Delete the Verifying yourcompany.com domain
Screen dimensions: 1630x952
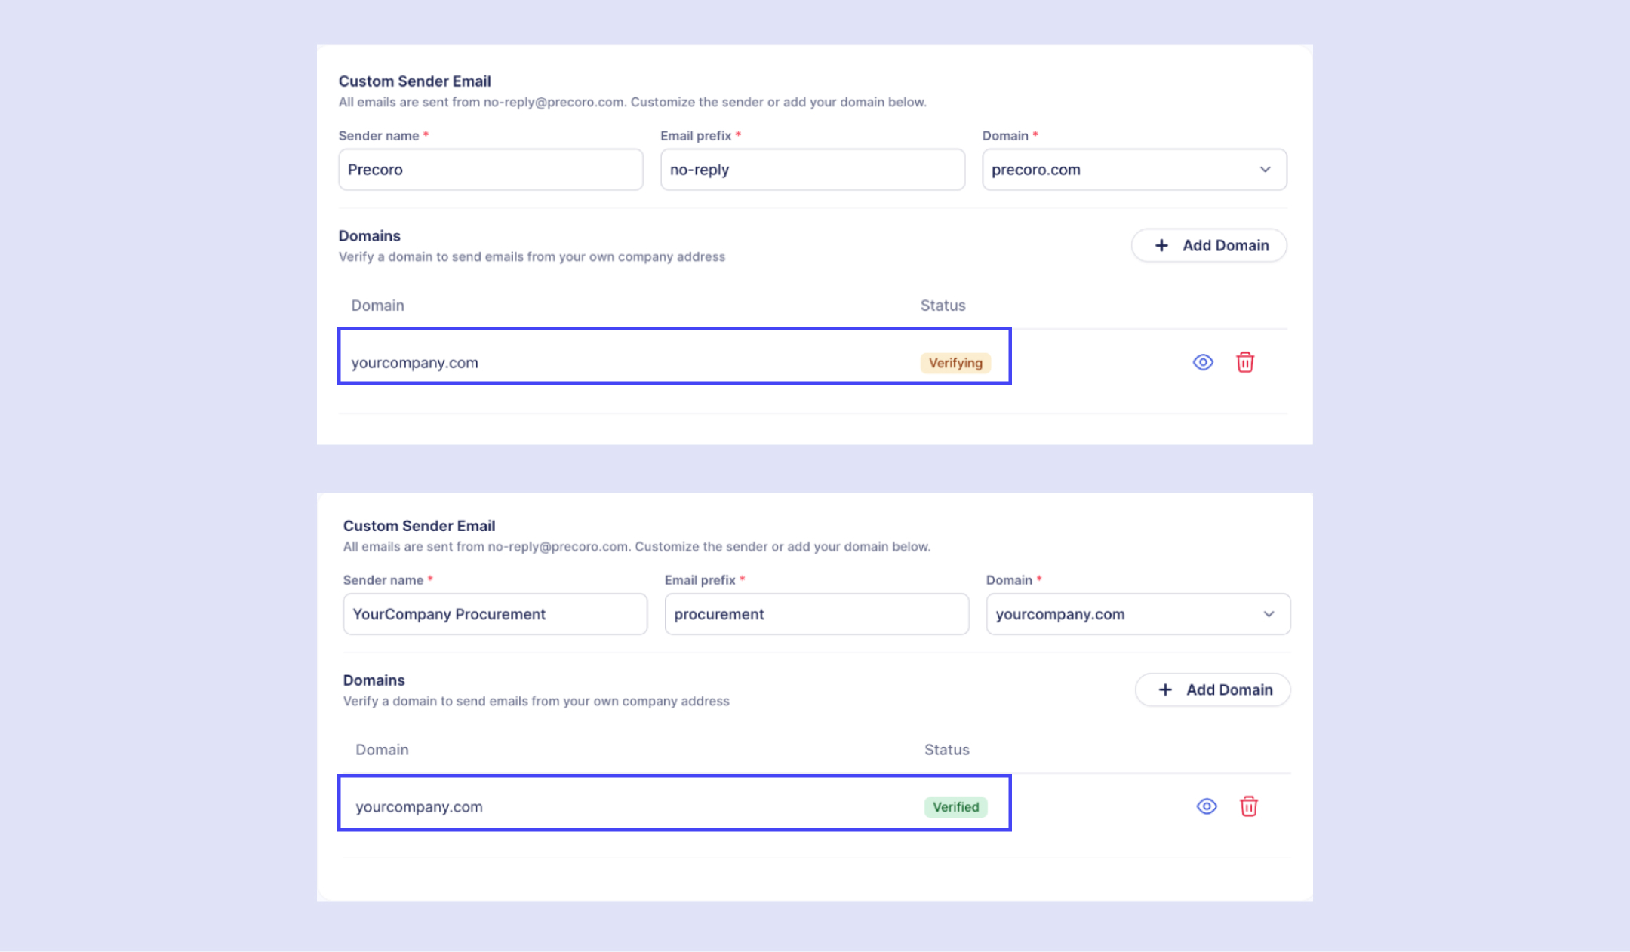click(x=1245, y=362)
